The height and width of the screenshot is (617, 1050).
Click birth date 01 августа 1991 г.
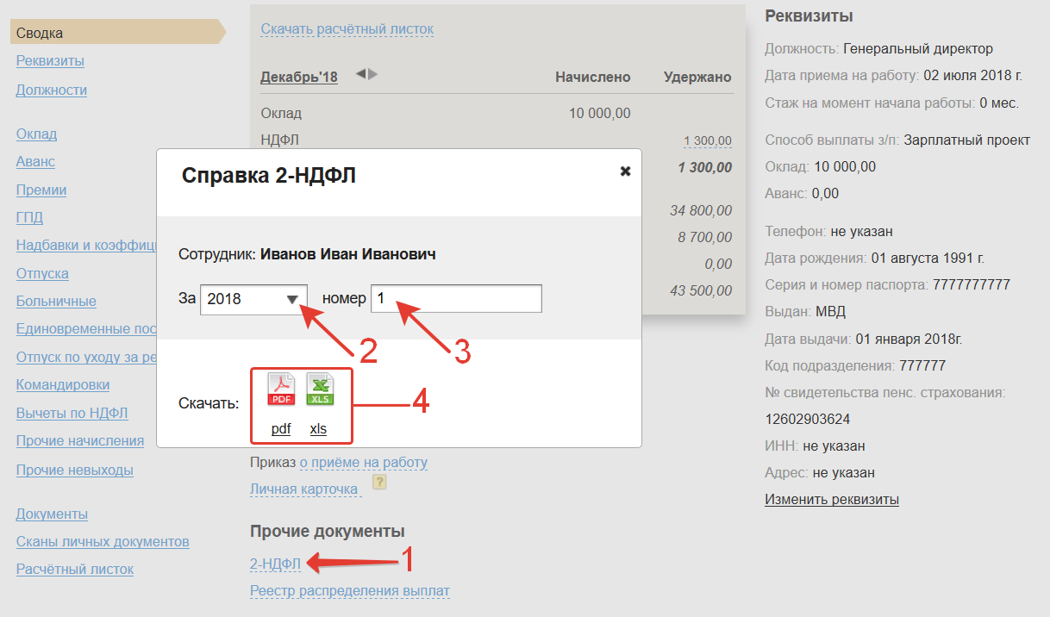928,258
